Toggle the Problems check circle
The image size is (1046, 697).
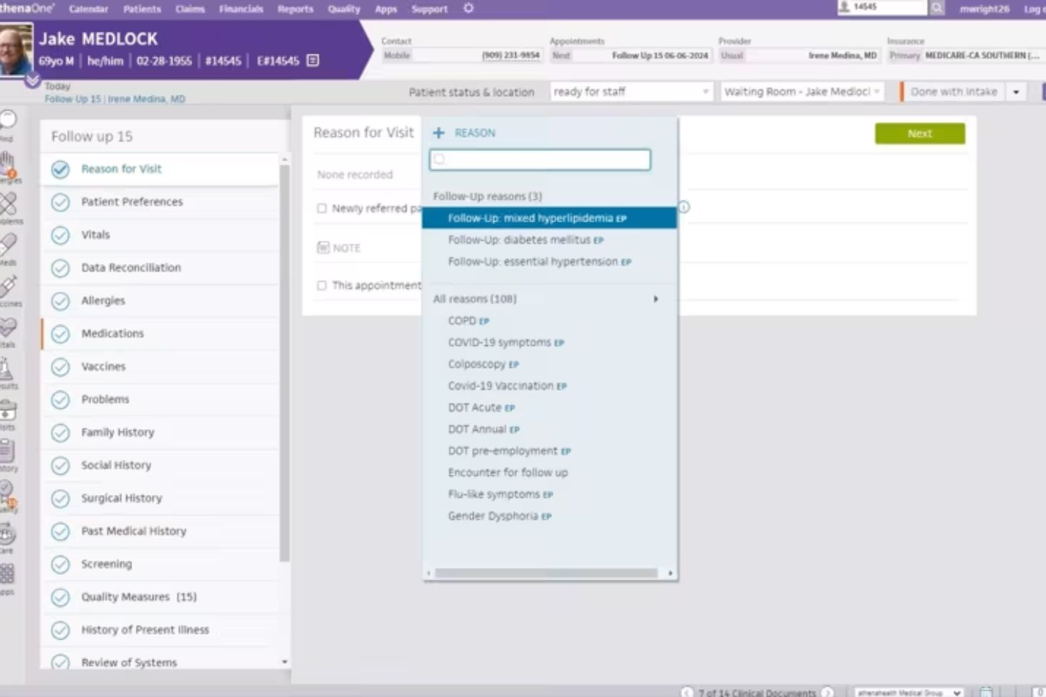click(61, 400)
